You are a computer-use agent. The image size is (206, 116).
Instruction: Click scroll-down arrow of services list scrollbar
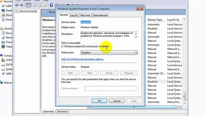(184, 103)
